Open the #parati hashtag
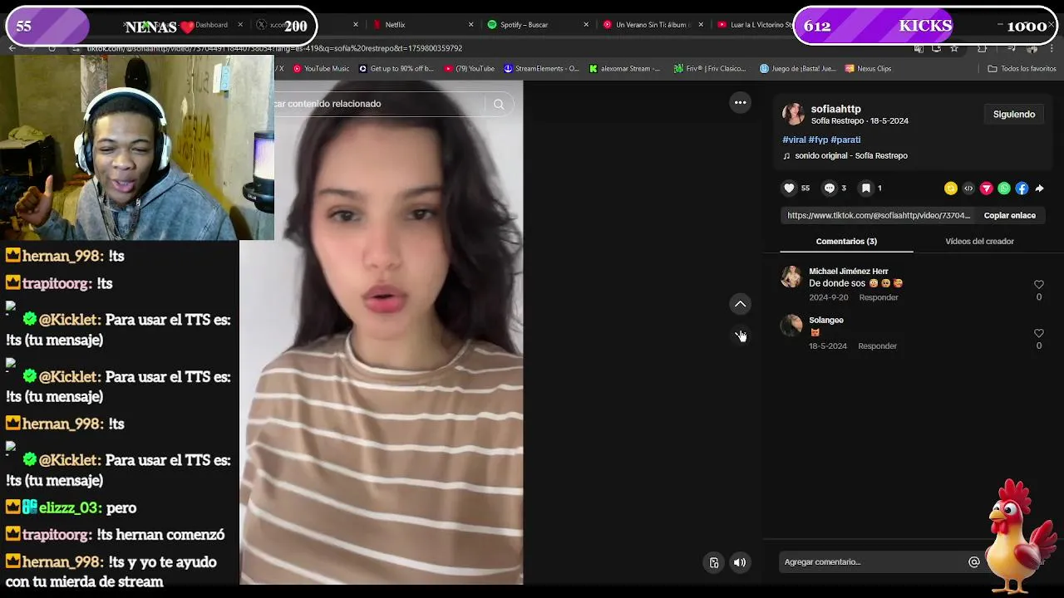Viewport: 1064px width, 598px height. click(x=845, y=140)
